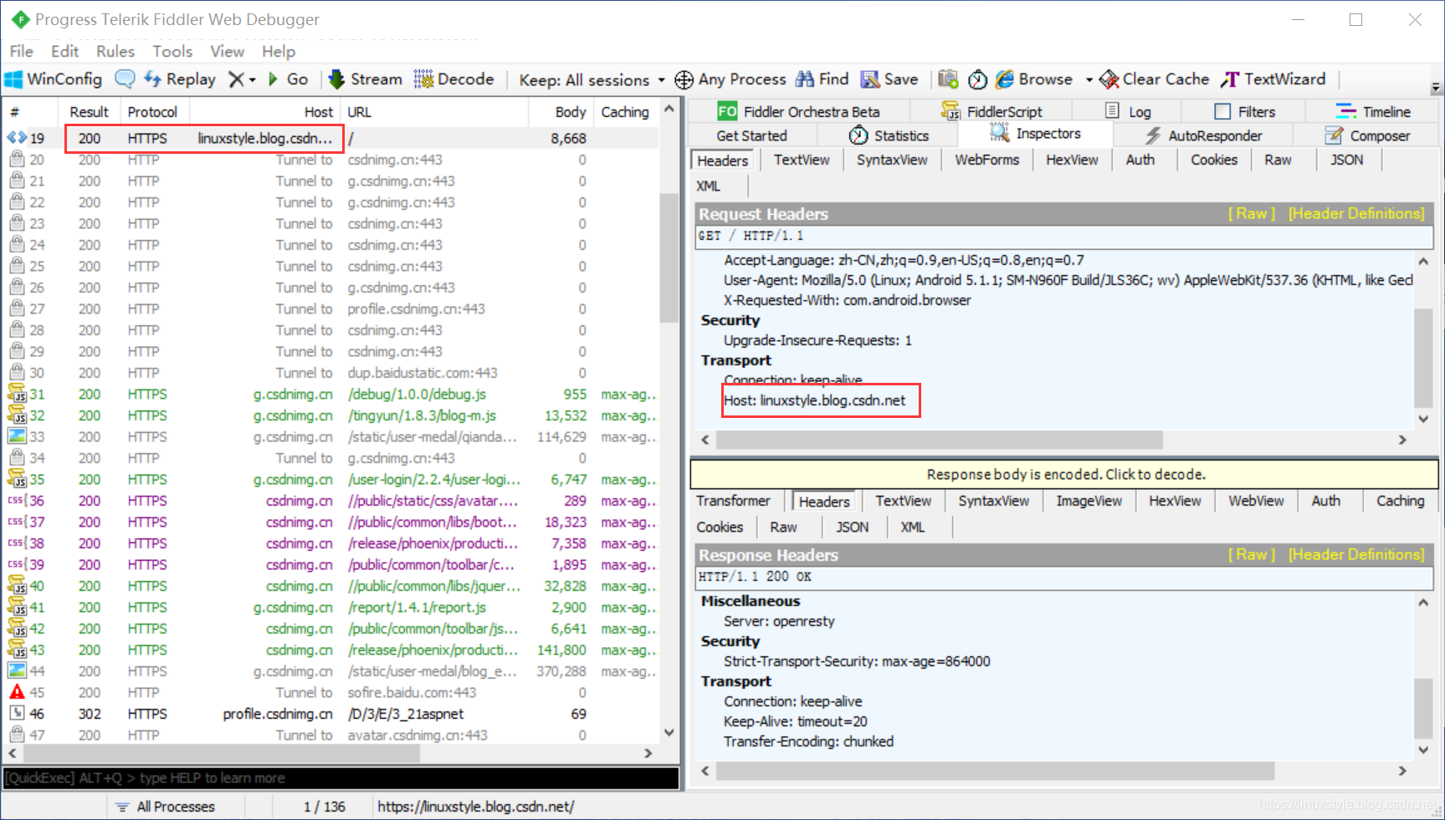Image resolution: width=1445 pixels, height=820 pixels.
Task: Open Find sessions with the binoculars
Action: click(x=822, y=79)
